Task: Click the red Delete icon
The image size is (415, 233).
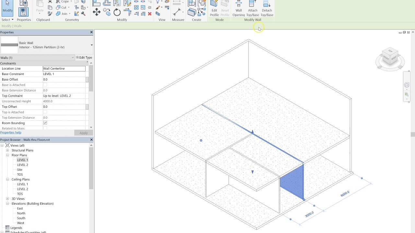Action: [149, 14]
